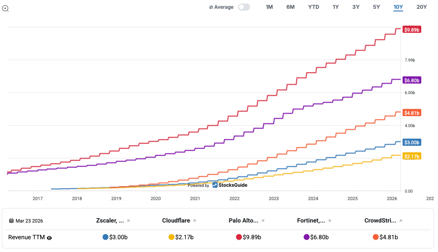Remove Zscaler from the comparison

tap(128, 220)
